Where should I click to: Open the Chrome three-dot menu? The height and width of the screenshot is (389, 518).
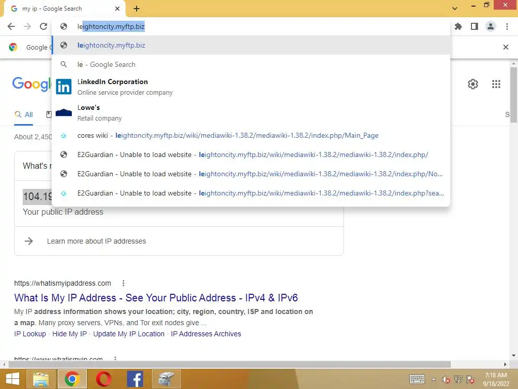pos(507,26)
